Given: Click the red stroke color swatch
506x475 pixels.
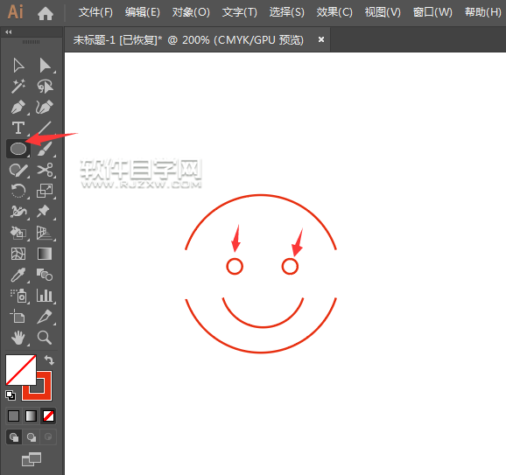Looking at the screenshot, I should (37, 386).
